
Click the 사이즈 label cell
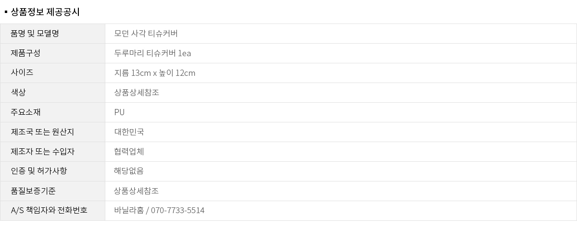tap(22, 73)
